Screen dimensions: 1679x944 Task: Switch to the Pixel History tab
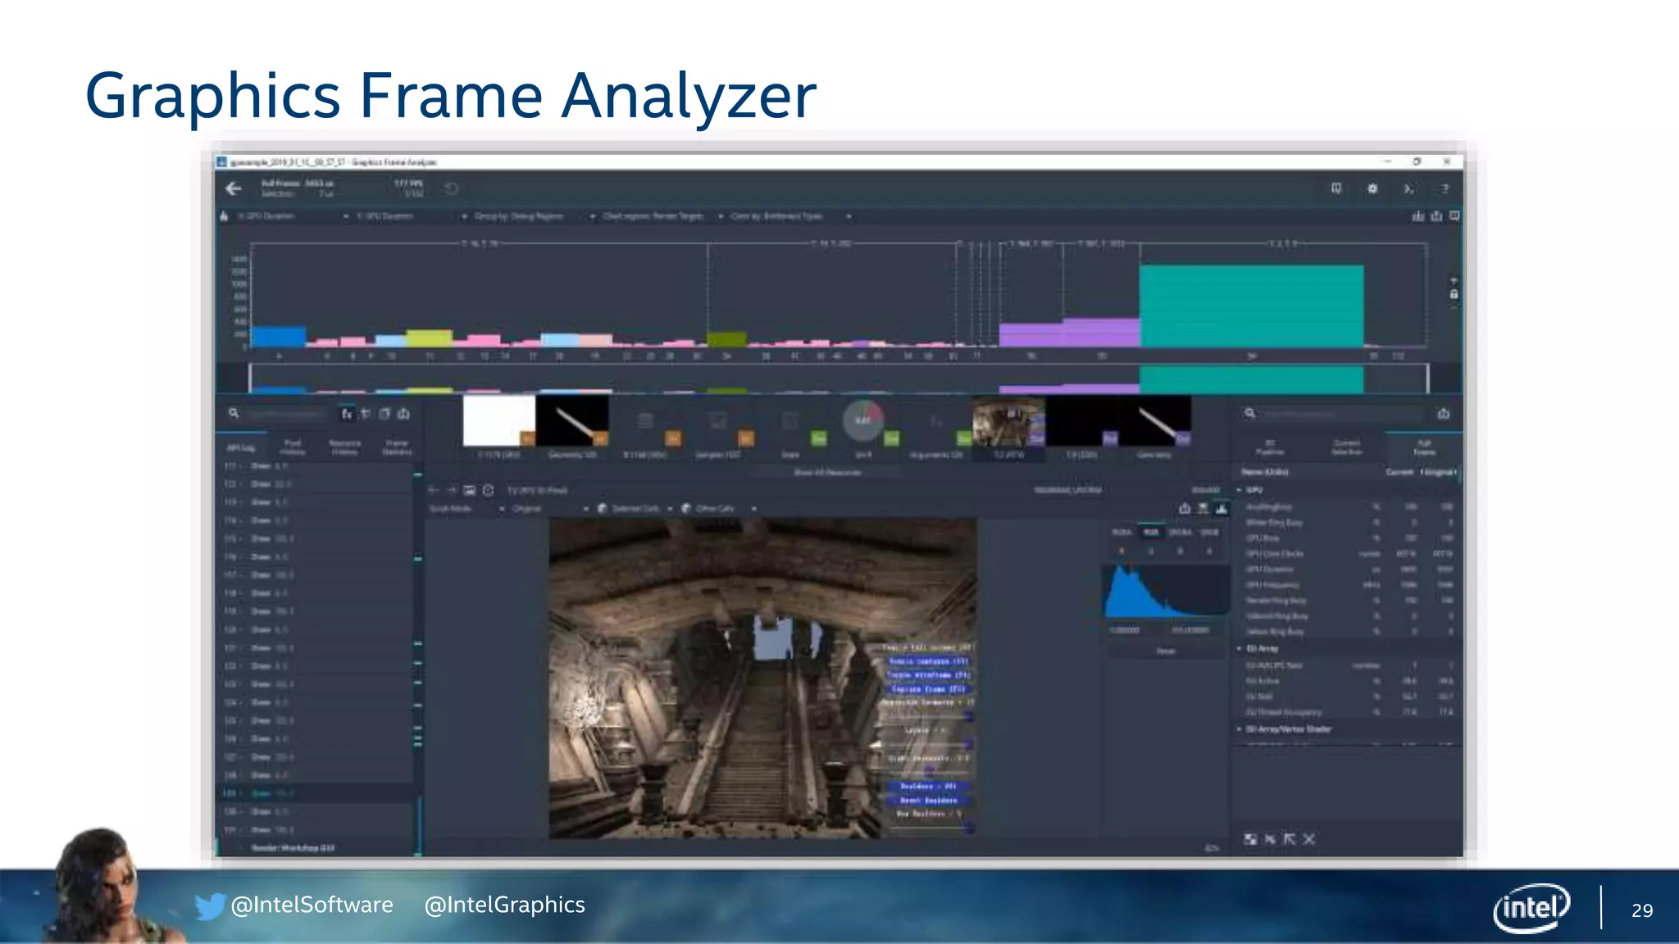point(293,447)
